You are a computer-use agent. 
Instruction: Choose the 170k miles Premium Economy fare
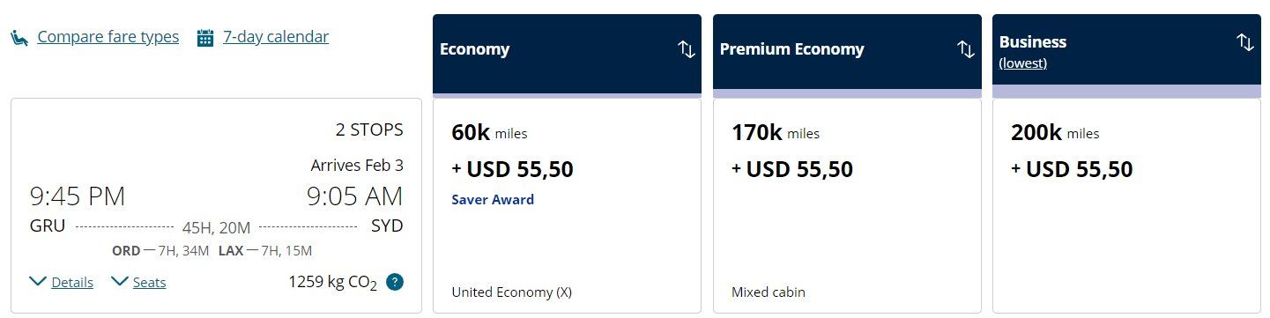847,205
